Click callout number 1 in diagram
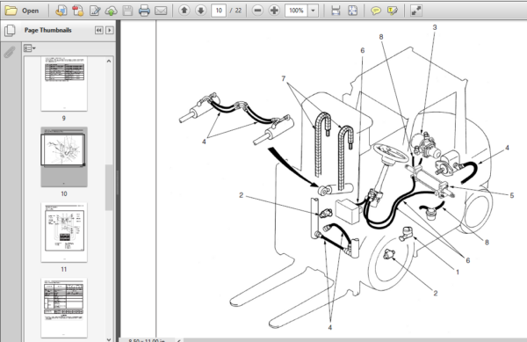This screenshot has width=527, height=342. point(457,272)
